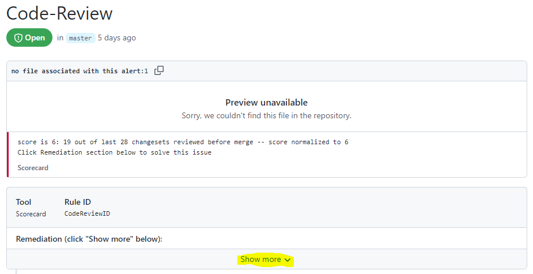Click Scorecard label below the alert message
This screenshot has width=533, height=274.
[x=33, y=168]
